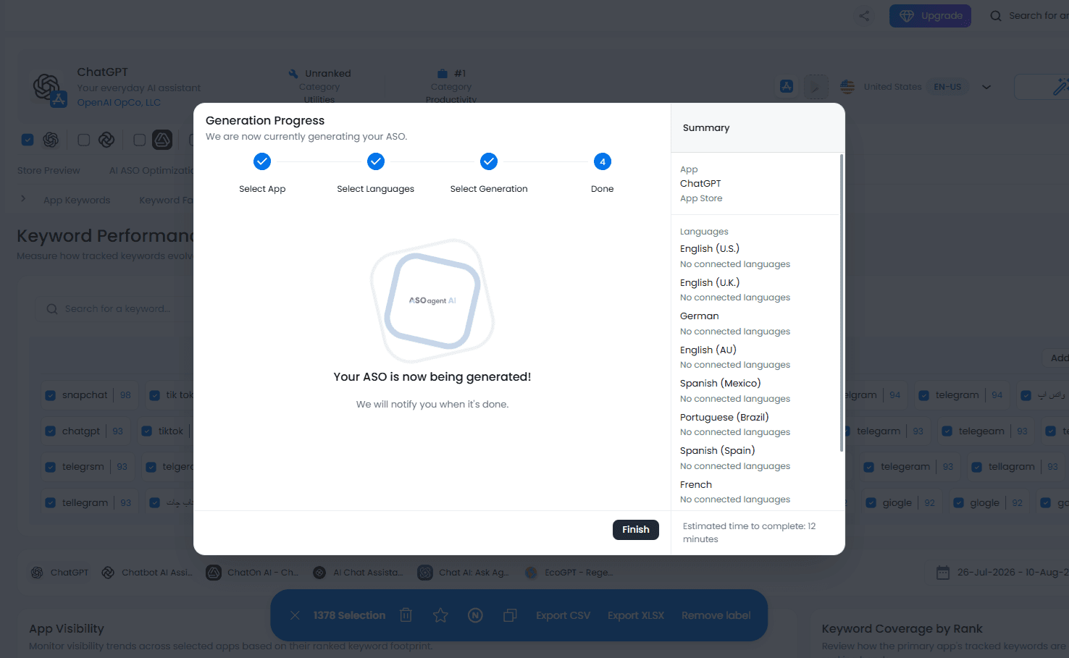Uncheck the tellagram keyword checkbox
The width and height of the screenshot is (1069, 658).
coord(977,467)
